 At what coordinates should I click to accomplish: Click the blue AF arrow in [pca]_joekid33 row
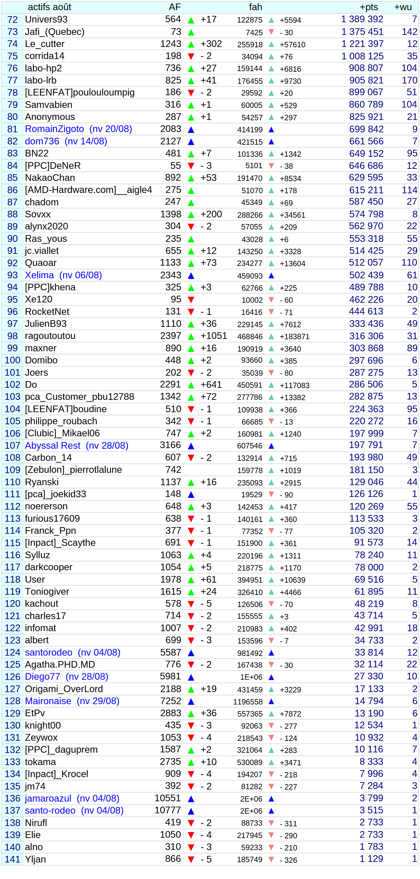click(191, 494)
